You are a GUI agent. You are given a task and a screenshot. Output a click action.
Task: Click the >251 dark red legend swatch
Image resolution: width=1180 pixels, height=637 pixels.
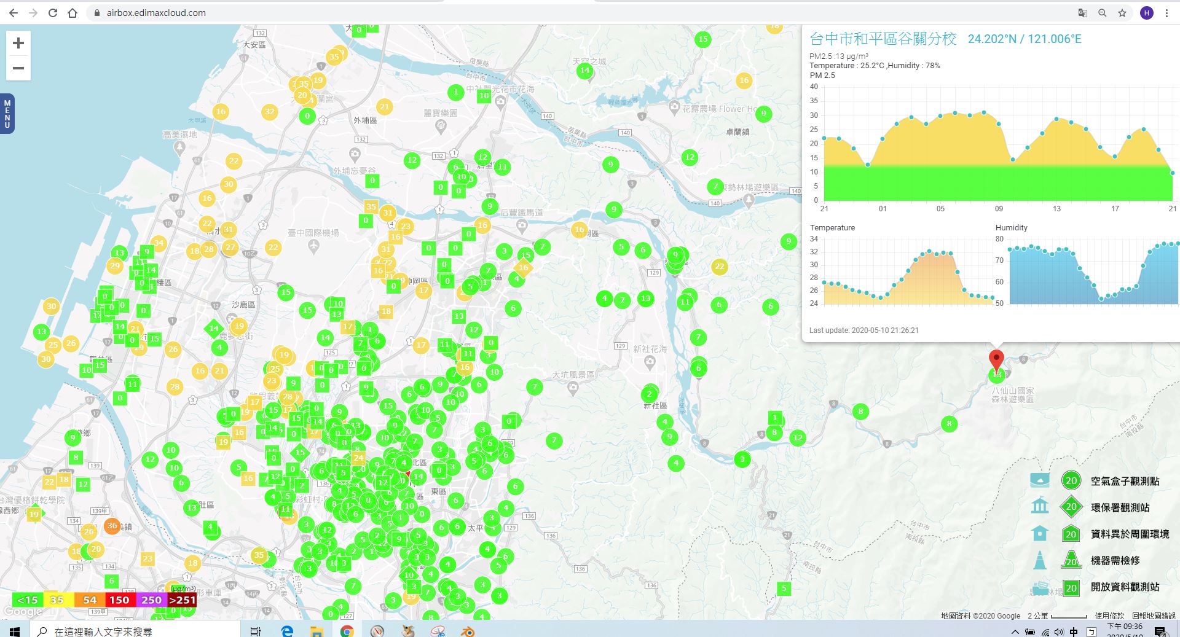(x=182, y=600)
